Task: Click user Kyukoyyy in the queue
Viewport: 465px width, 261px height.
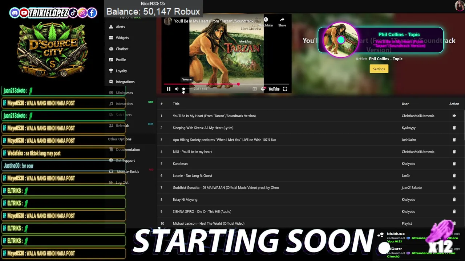Action: click(x=409, y=128)
